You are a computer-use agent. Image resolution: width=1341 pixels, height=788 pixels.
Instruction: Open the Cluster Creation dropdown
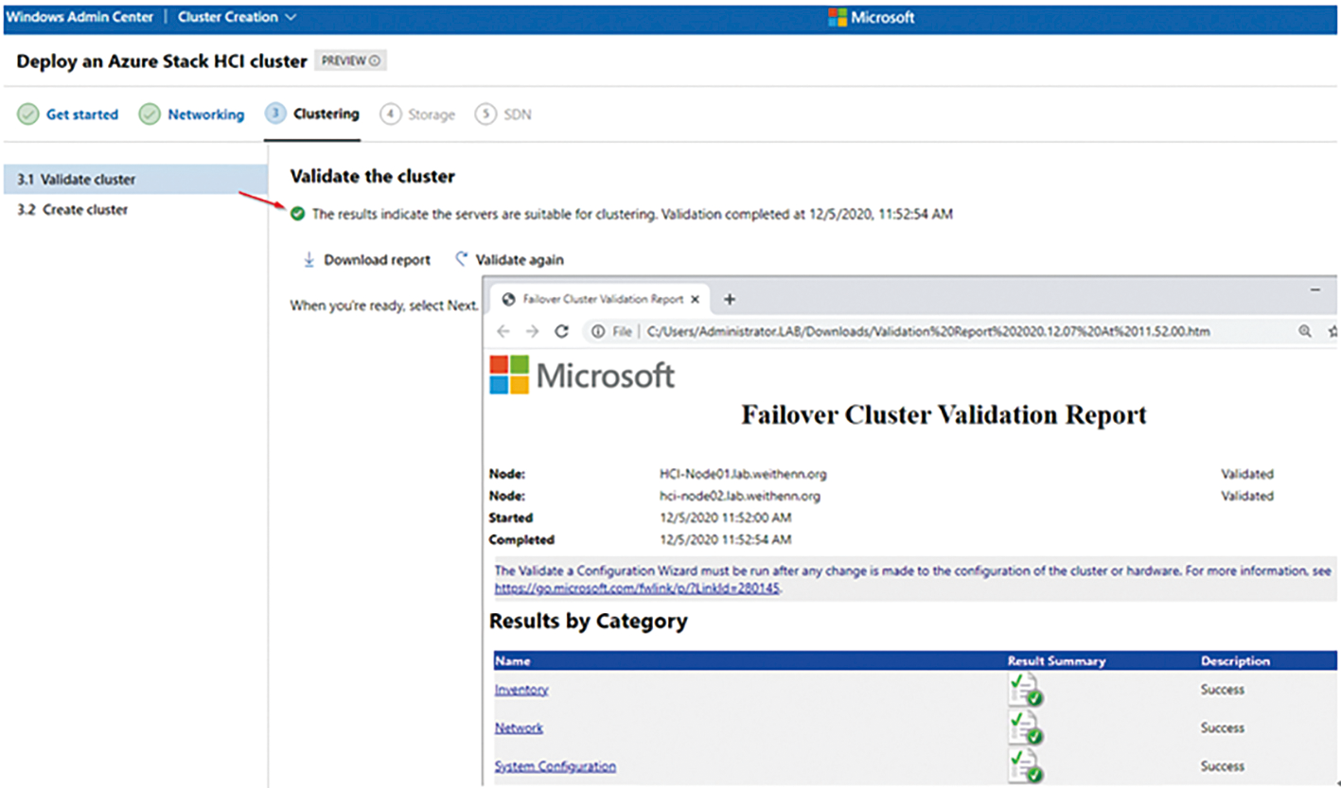pyautogui.click(x=237, y=17)
